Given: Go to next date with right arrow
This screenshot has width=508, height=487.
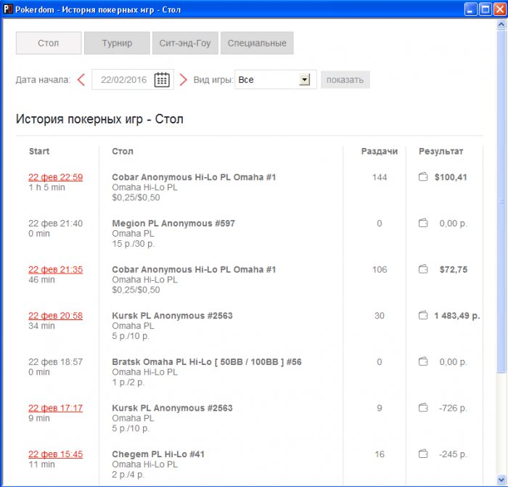Looking at the screenshot, I should coord(183,80).
